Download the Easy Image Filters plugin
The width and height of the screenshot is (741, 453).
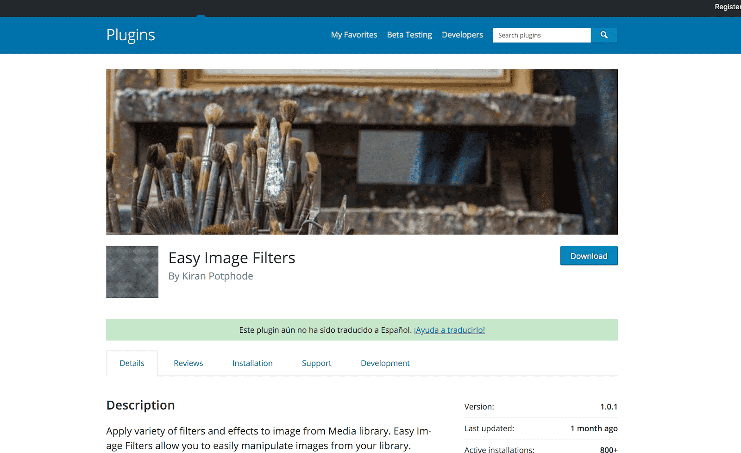coord(589,255)
